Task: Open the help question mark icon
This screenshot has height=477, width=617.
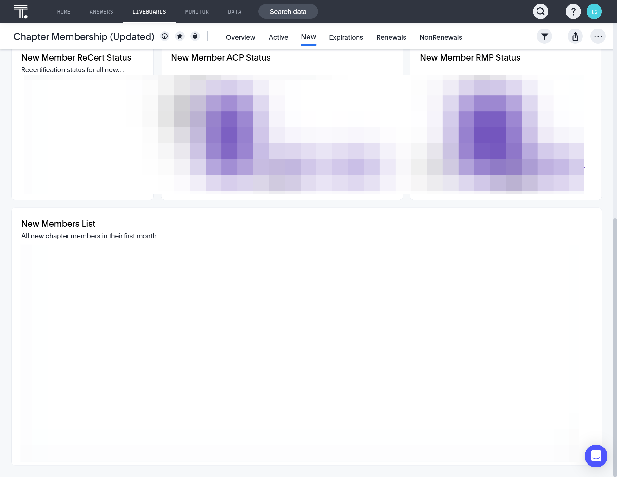Action: point(573,12)
